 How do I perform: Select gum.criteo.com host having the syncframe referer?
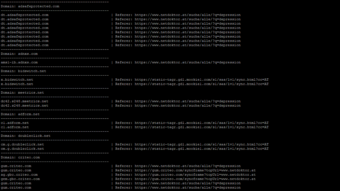[x=16, y=170]
